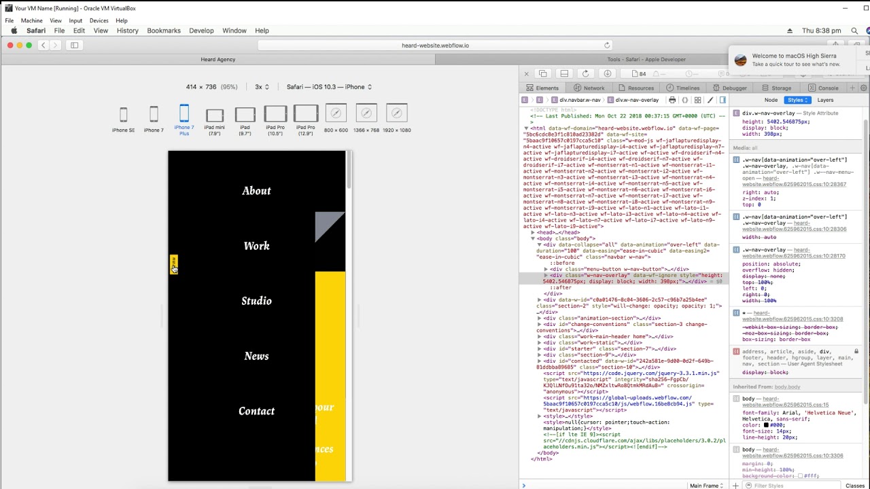
Task: Open the VirtualBox Devices menu
Action: point(99,20)
